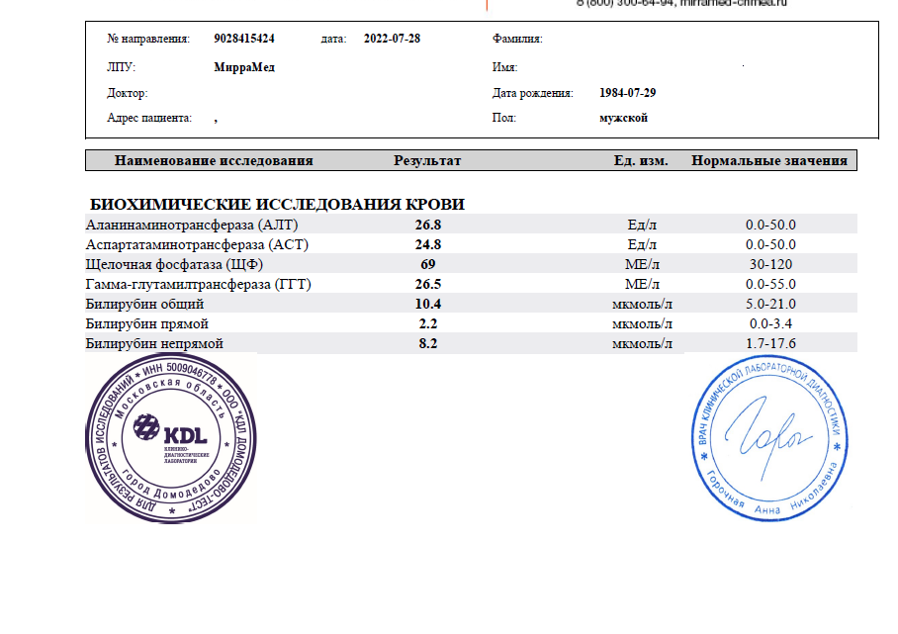Click the Результат column header
Image resolution: width=898 pixels, height=634 pixels.
click(427, 160)
